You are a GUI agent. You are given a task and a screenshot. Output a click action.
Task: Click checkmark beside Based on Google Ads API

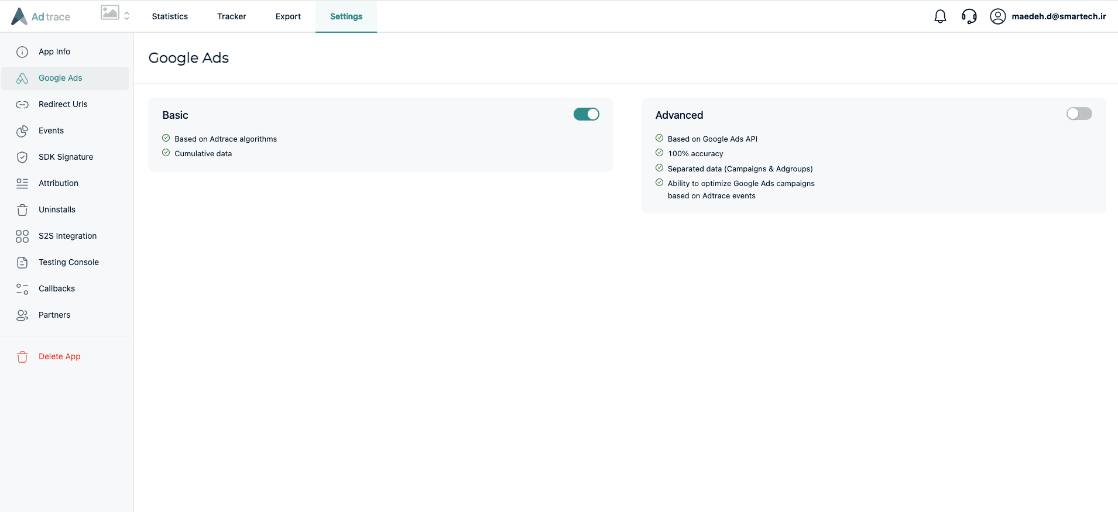click(x=660, y=138)
